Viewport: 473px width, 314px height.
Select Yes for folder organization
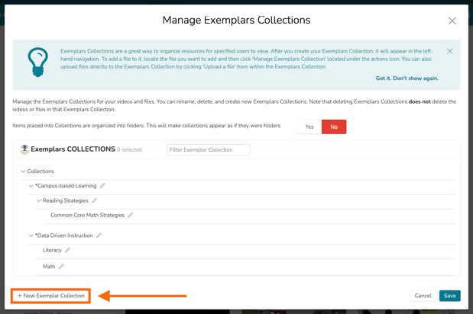[309, 127]
